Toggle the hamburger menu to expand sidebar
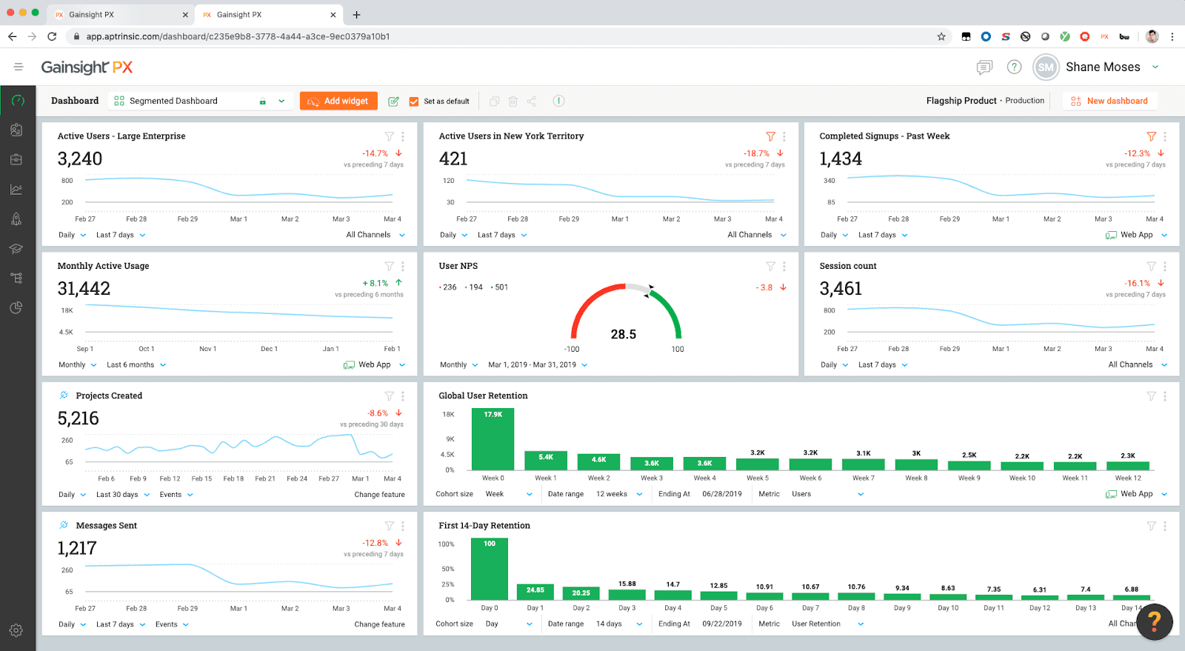This screenshot has width=1185, height=651. pos(19,67)
